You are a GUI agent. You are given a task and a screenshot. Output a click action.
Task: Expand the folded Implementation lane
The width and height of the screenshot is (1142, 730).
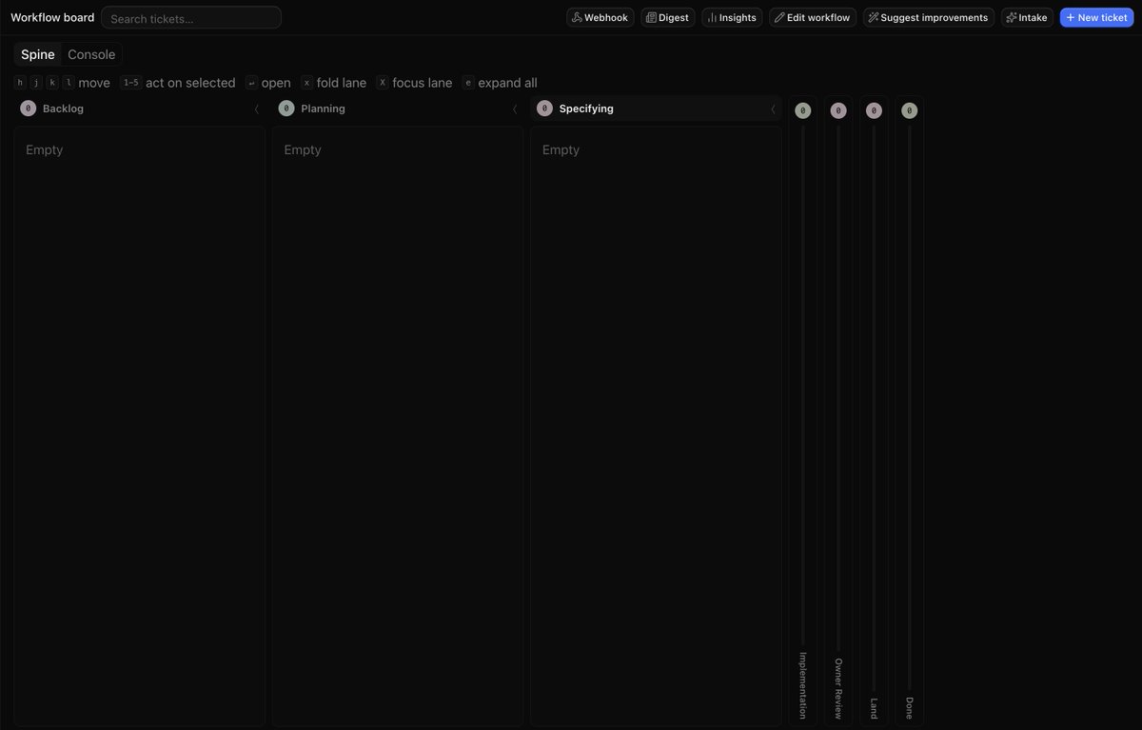pos(802,409)
